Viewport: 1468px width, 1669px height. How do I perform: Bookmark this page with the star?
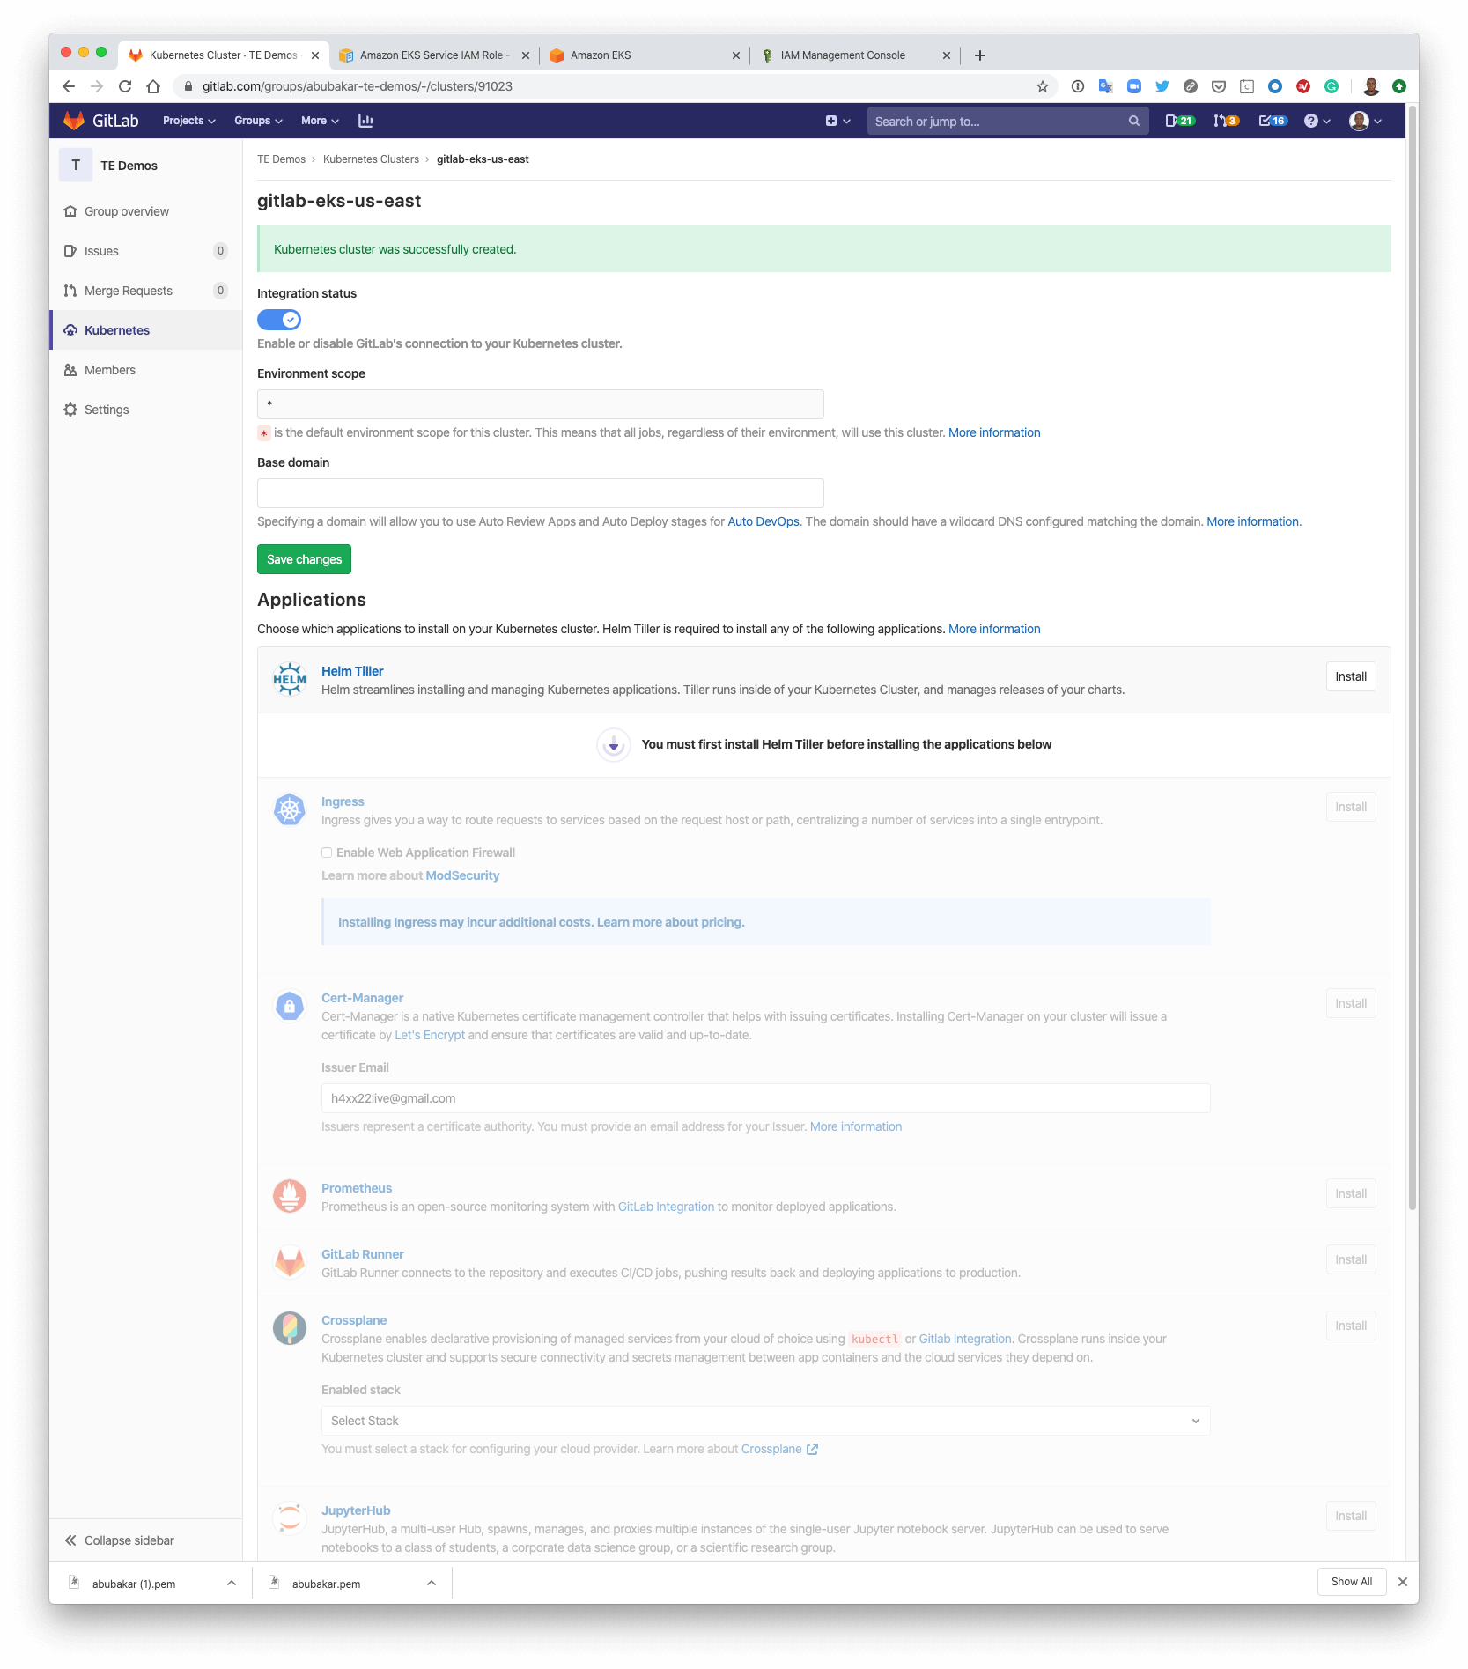click(1043, 86)
